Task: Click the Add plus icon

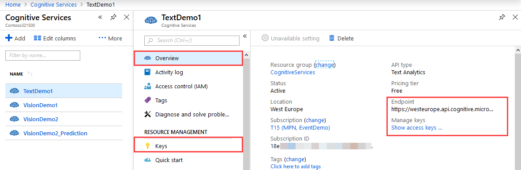Action: point(9,38)
